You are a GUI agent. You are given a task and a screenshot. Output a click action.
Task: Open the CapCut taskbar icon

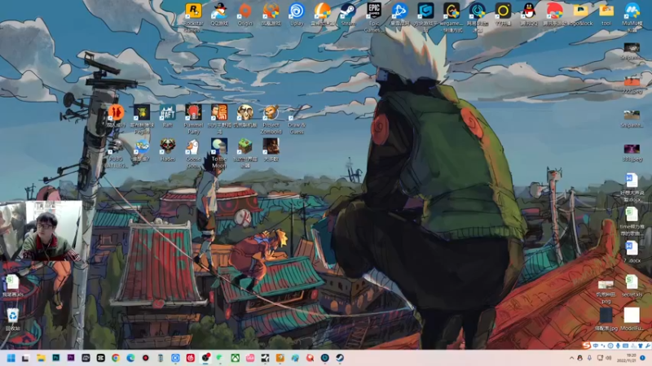click(100, 358)
